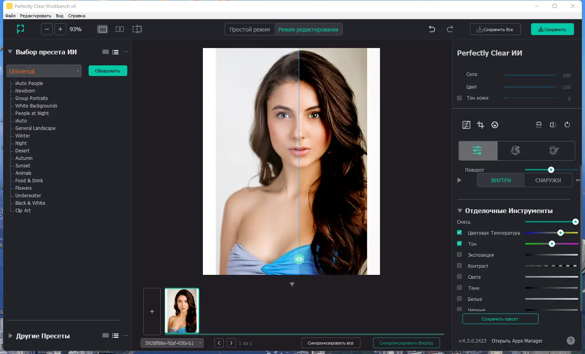Zoom out with the minus button
This screenshot has height=354, width=585.
click(x=47, y=29)
